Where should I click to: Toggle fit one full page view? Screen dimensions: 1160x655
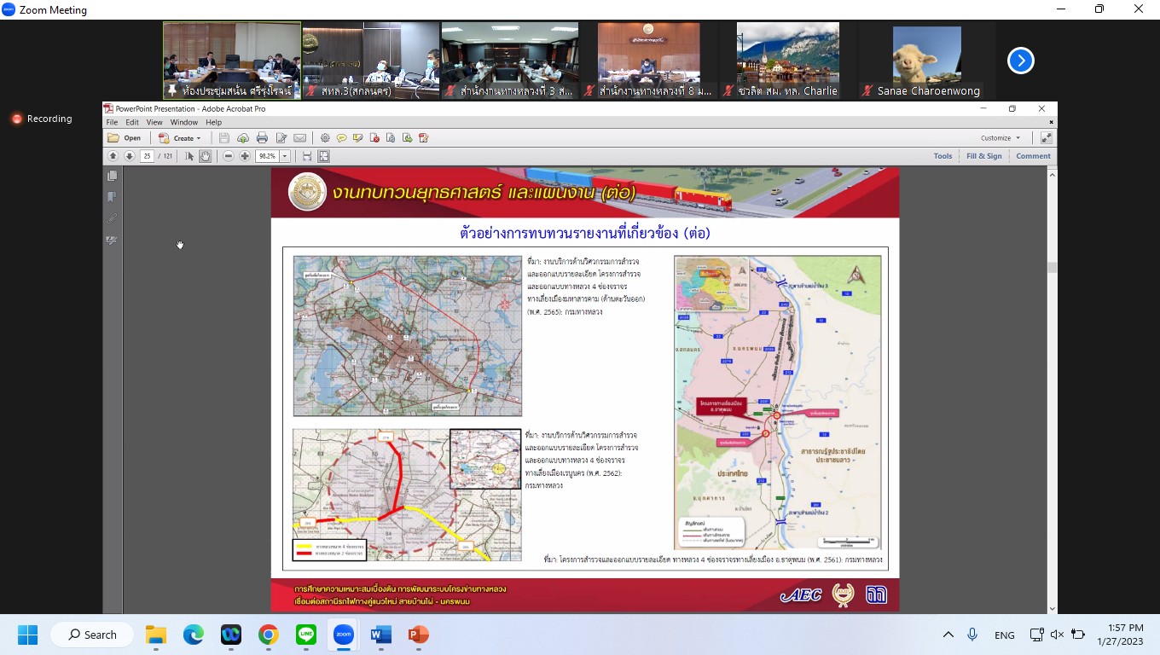(323, 156)
